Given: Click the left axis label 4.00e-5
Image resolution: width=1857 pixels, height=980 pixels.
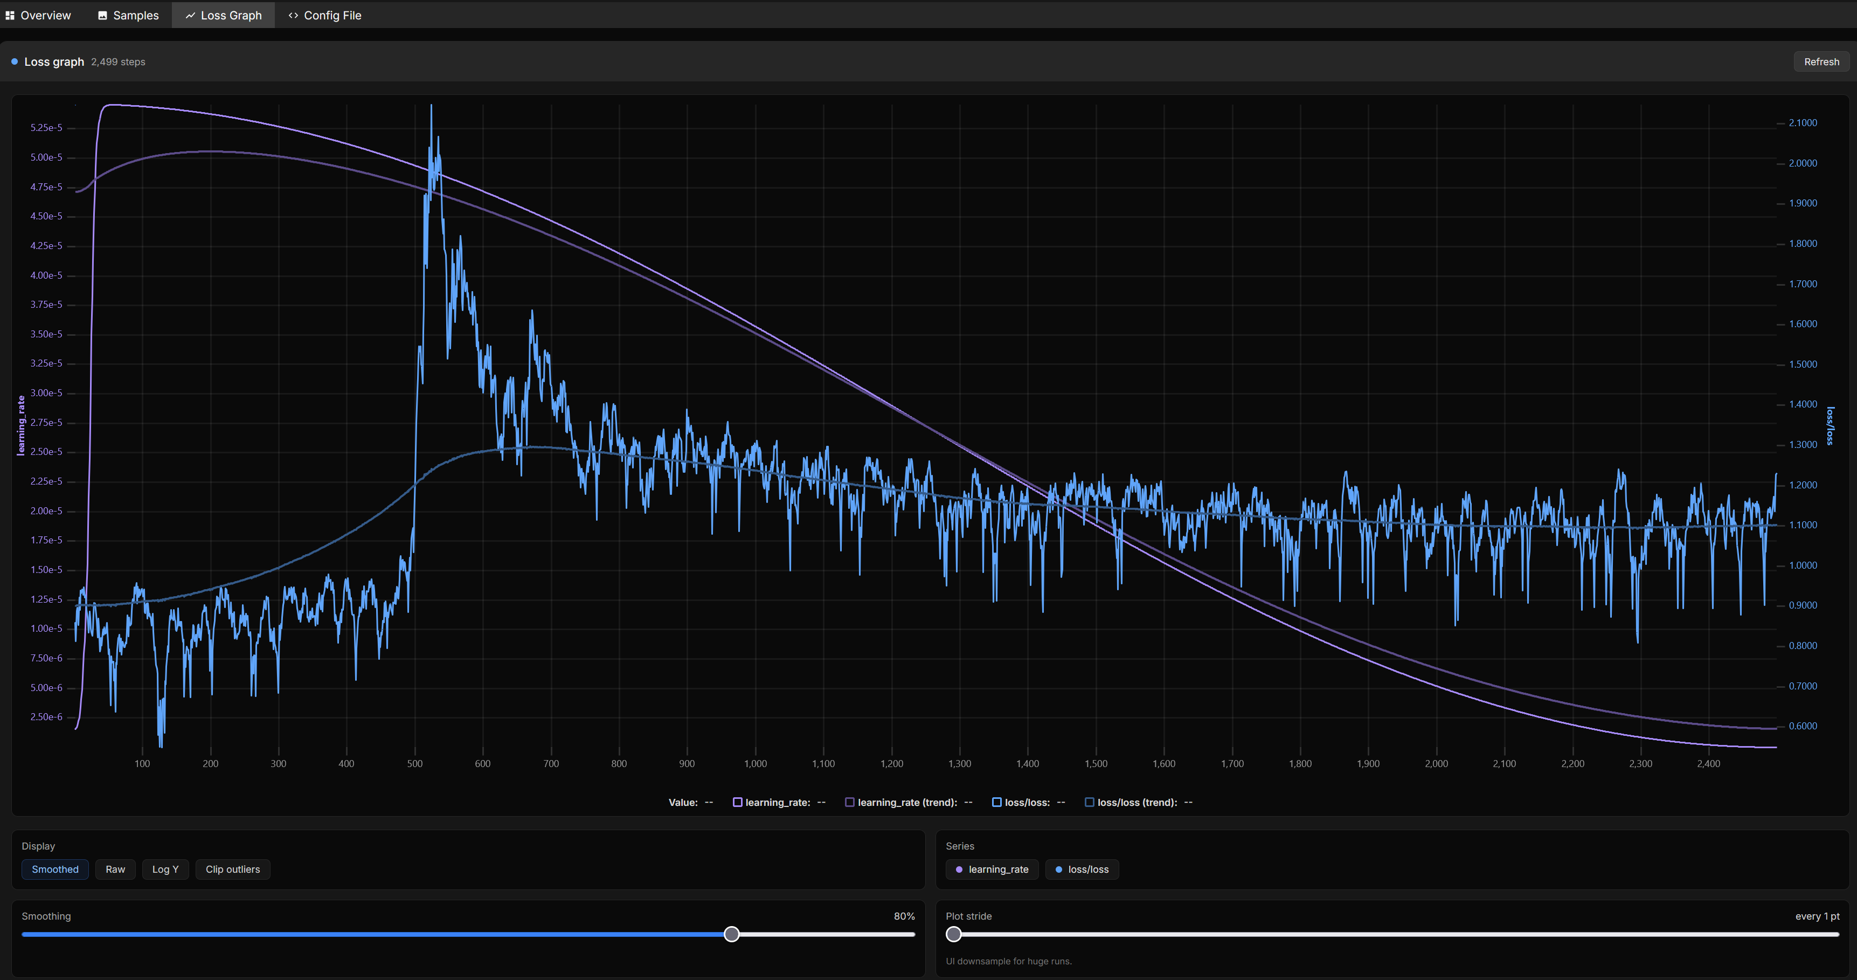Looking at the screenshot, I should 46,275.
